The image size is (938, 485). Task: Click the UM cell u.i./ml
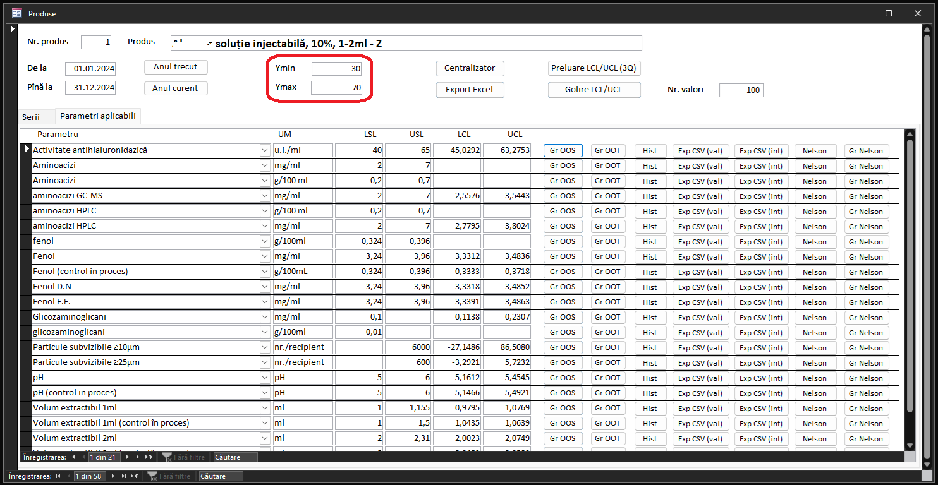pos(302,150)
